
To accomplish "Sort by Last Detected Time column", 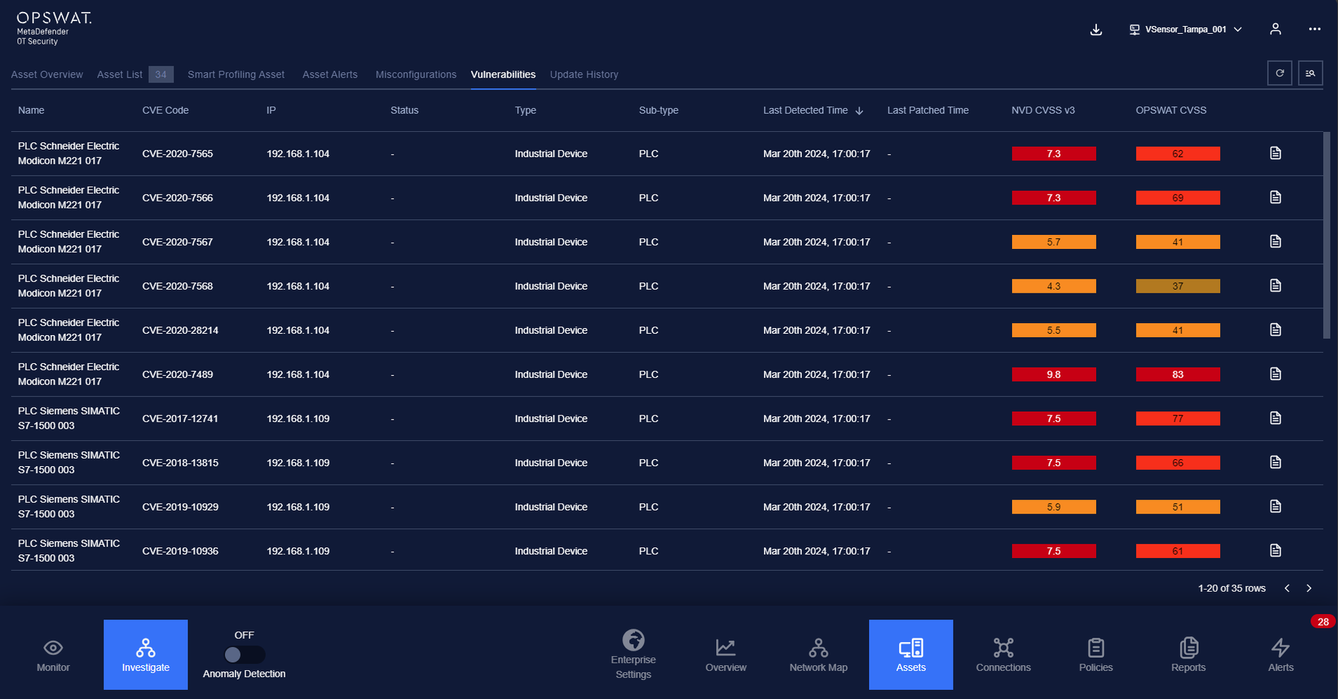I will coord(813,111).
